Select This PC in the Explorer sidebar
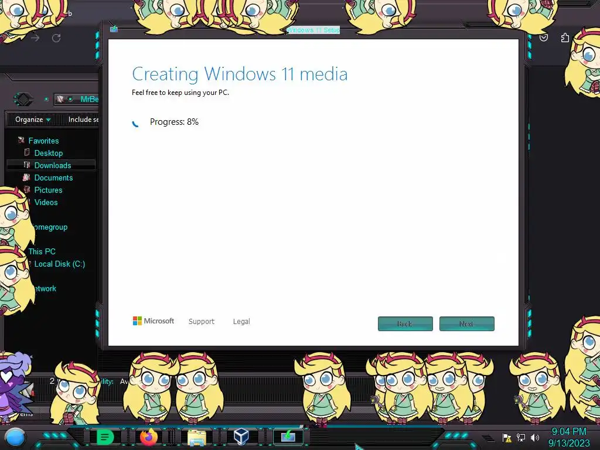Image resolution: width=600 pixels, height=450 pixels. point(42,251)
